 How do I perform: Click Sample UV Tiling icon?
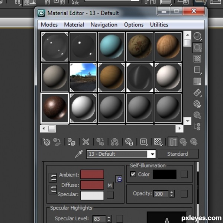[197, 70]
